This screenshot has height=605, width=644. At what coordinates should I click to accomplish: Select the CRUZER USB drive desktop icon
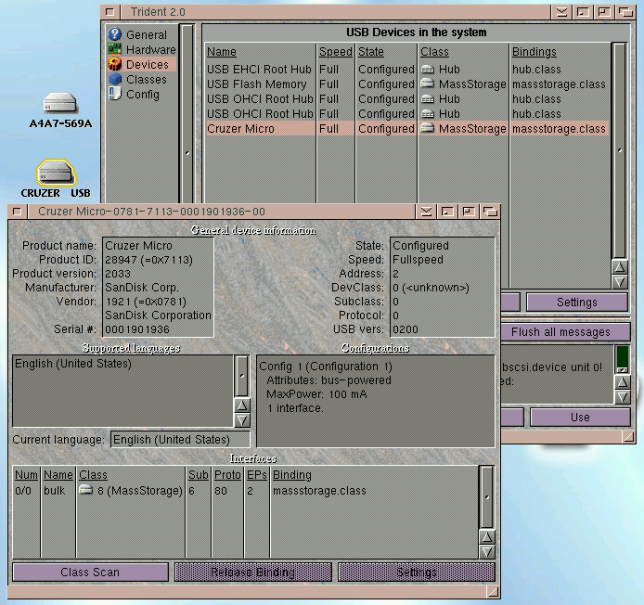pyautogui.click(x=56, y=172)
